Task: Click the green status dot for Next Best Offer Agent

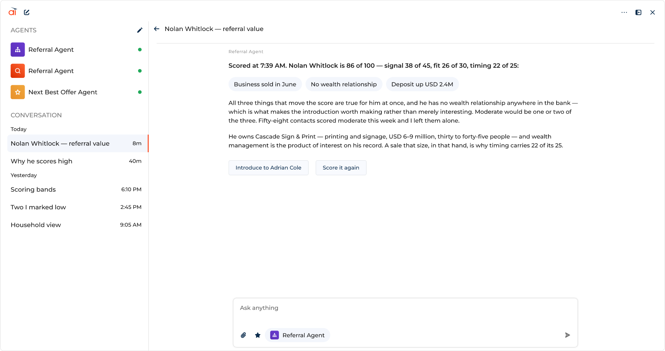Action: coord(140,92)
